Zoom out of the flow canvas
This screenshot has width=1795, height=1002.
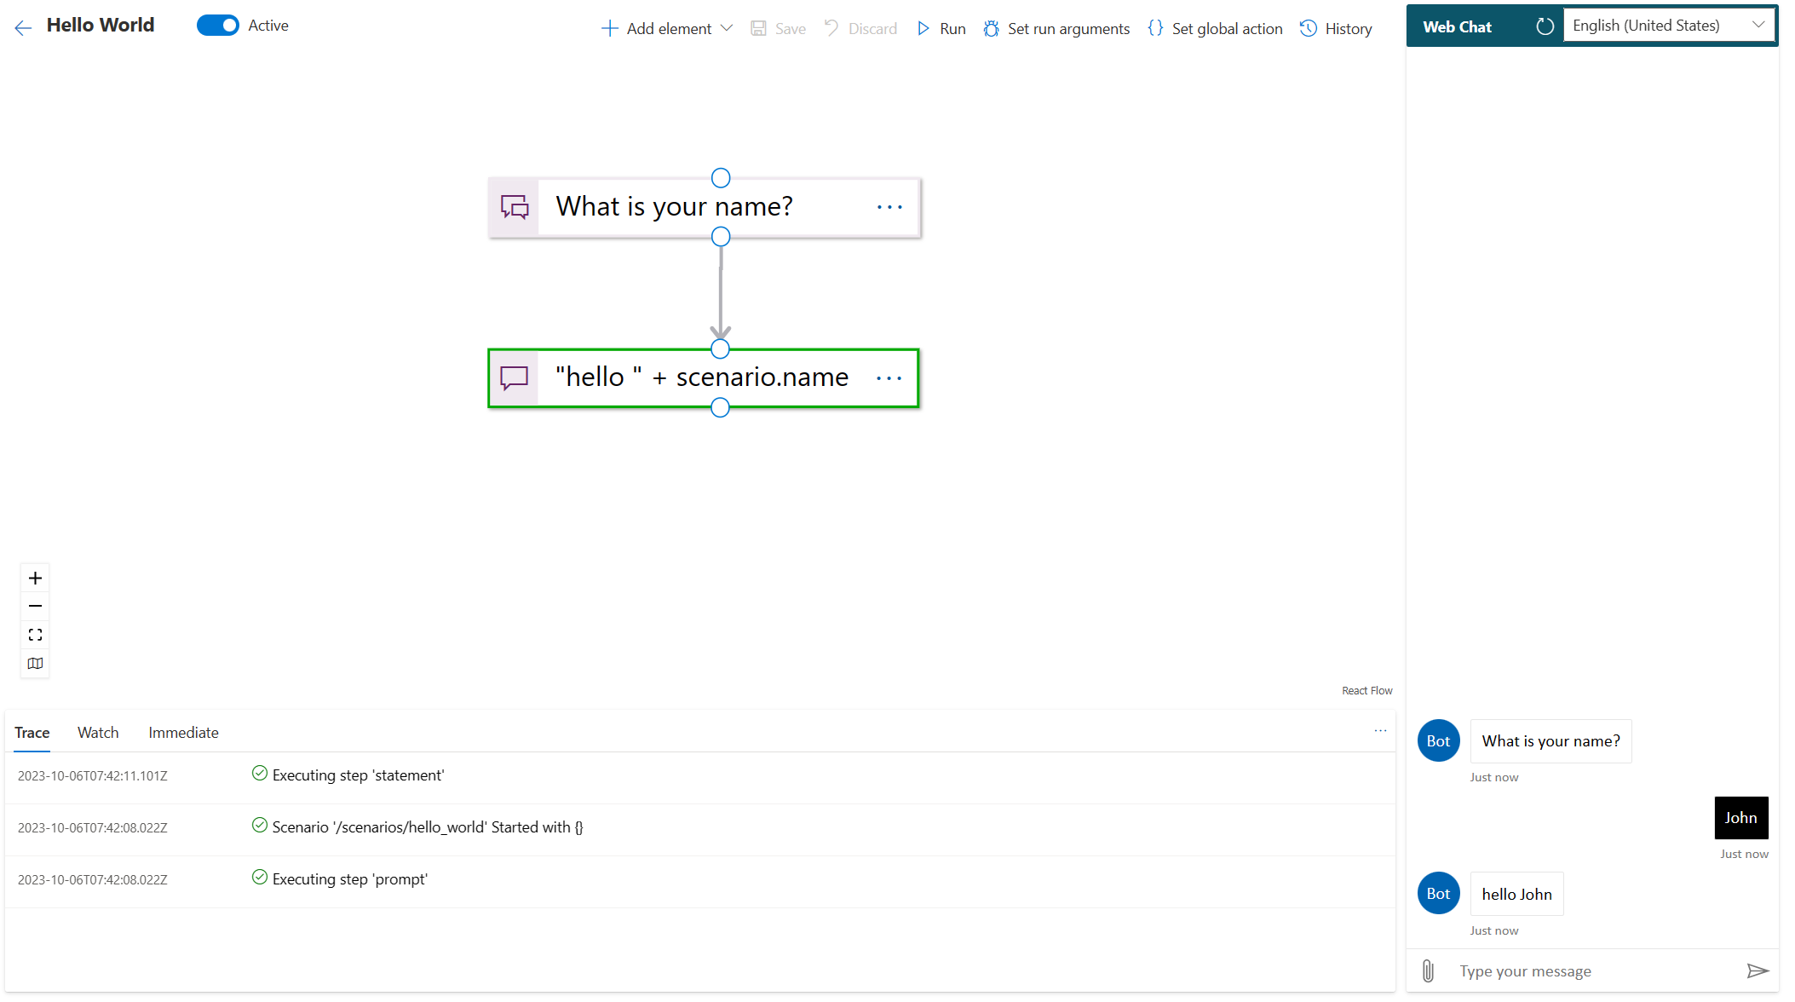click(x=35, y=606)
